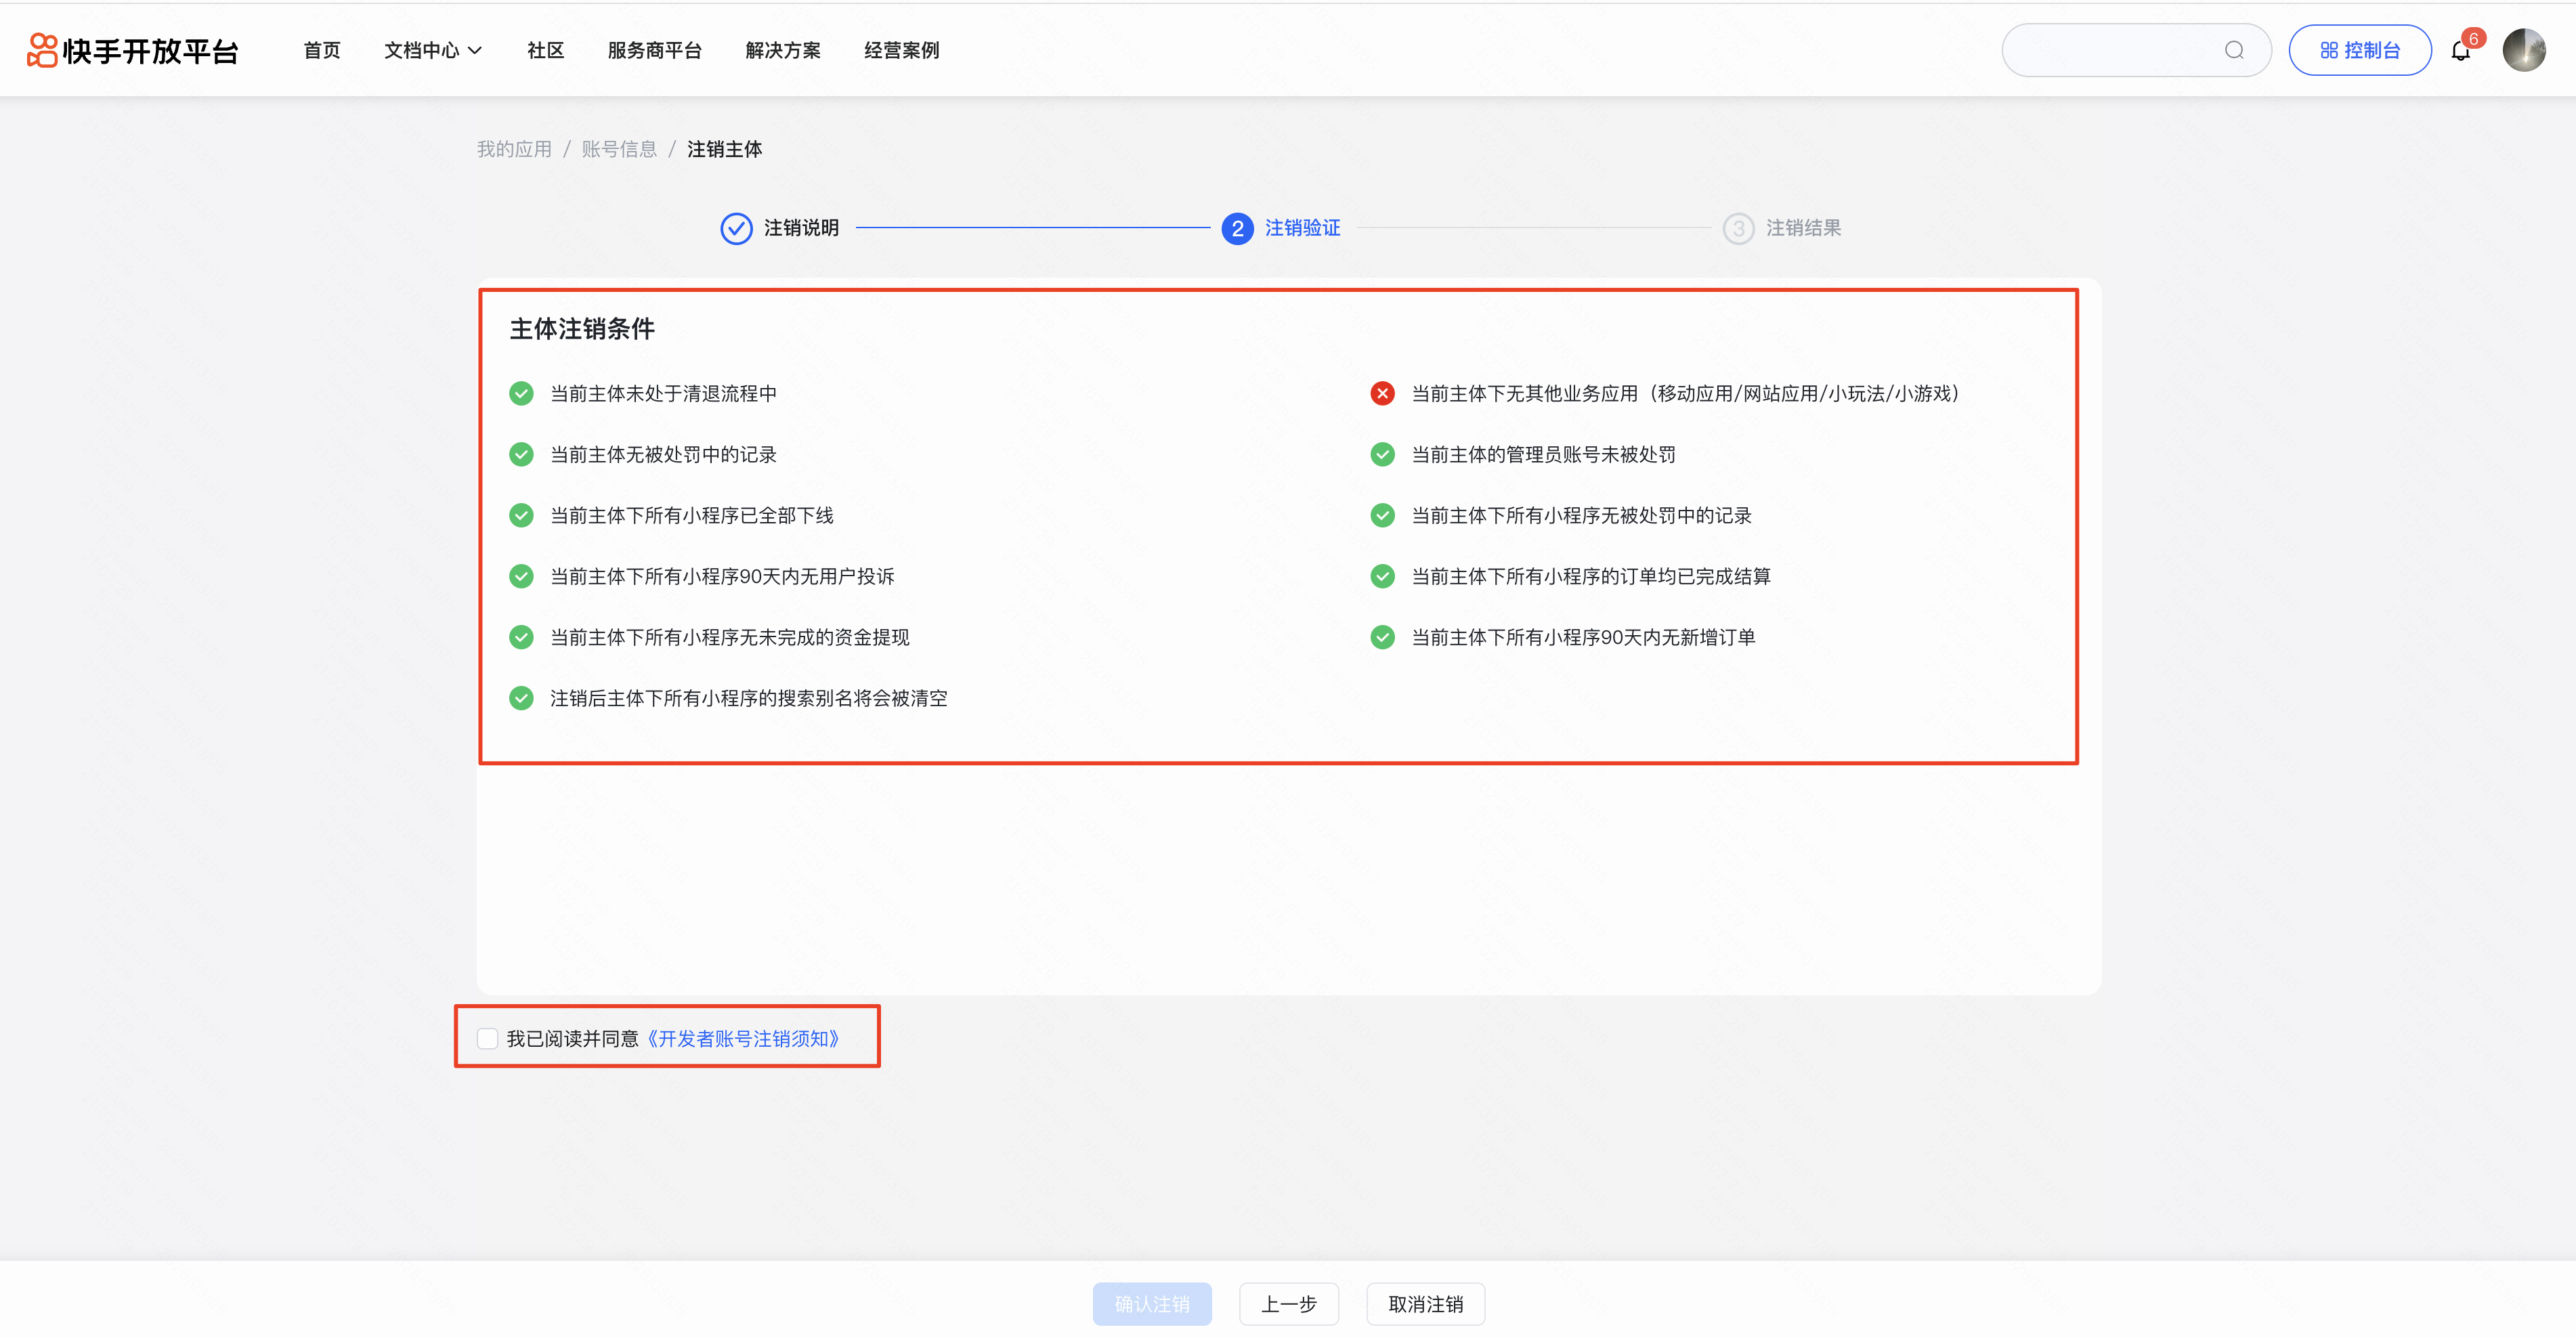Screen dimensions: 2576x1338
Task: Click the search magnifier icon
Action: pyautogui.click(x=2233, y=50)
